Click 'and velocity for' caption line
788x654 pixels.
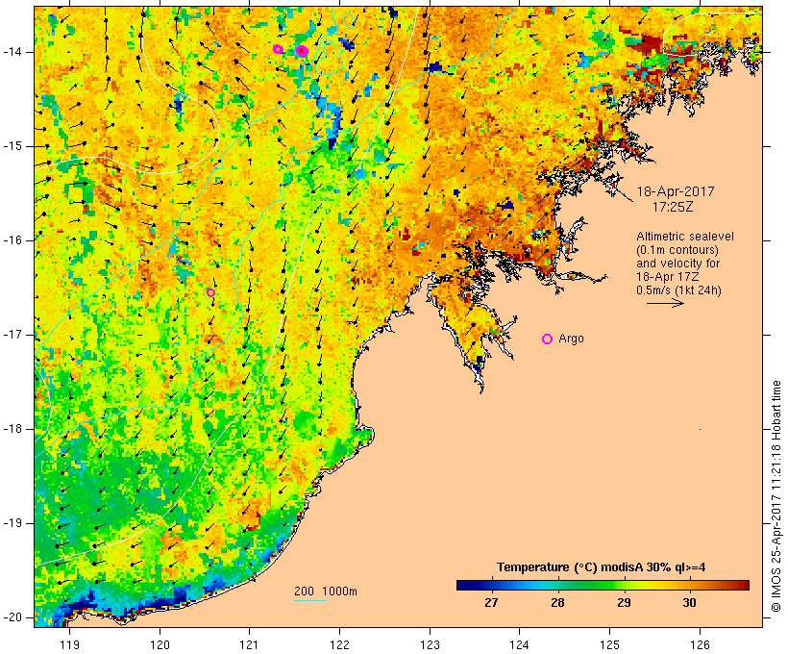point(677,264)
